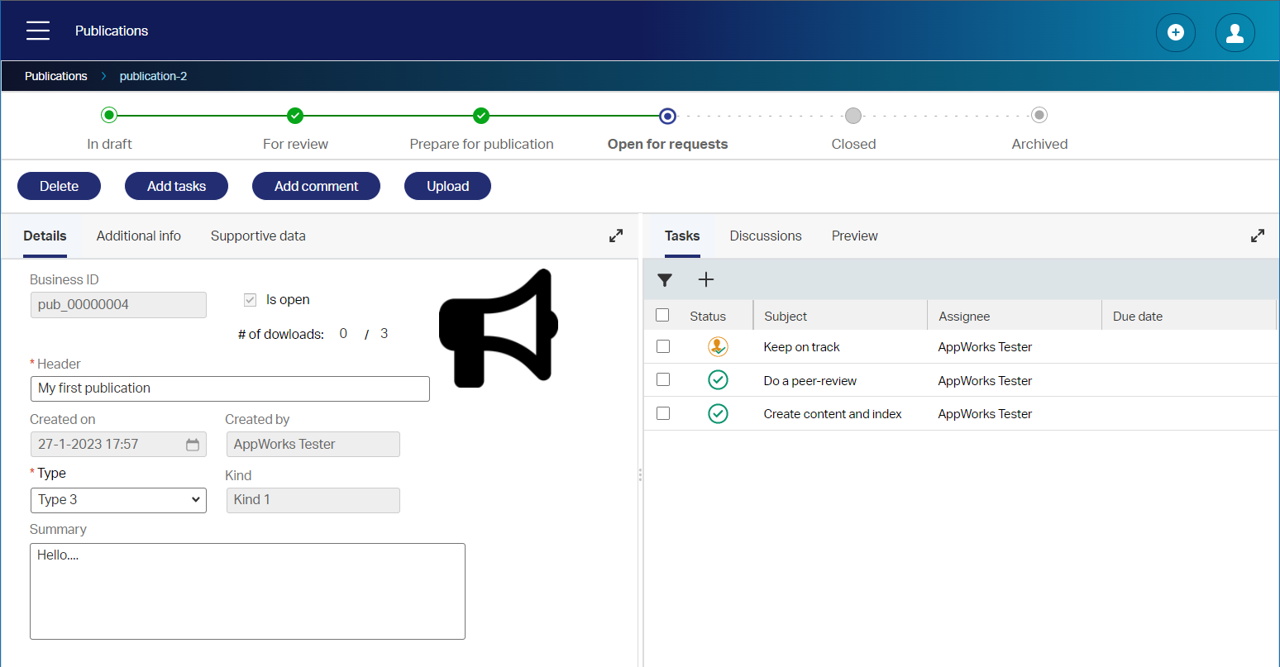Click the calendar icon in Created on

pyautogui.click(x=193, y=445)
